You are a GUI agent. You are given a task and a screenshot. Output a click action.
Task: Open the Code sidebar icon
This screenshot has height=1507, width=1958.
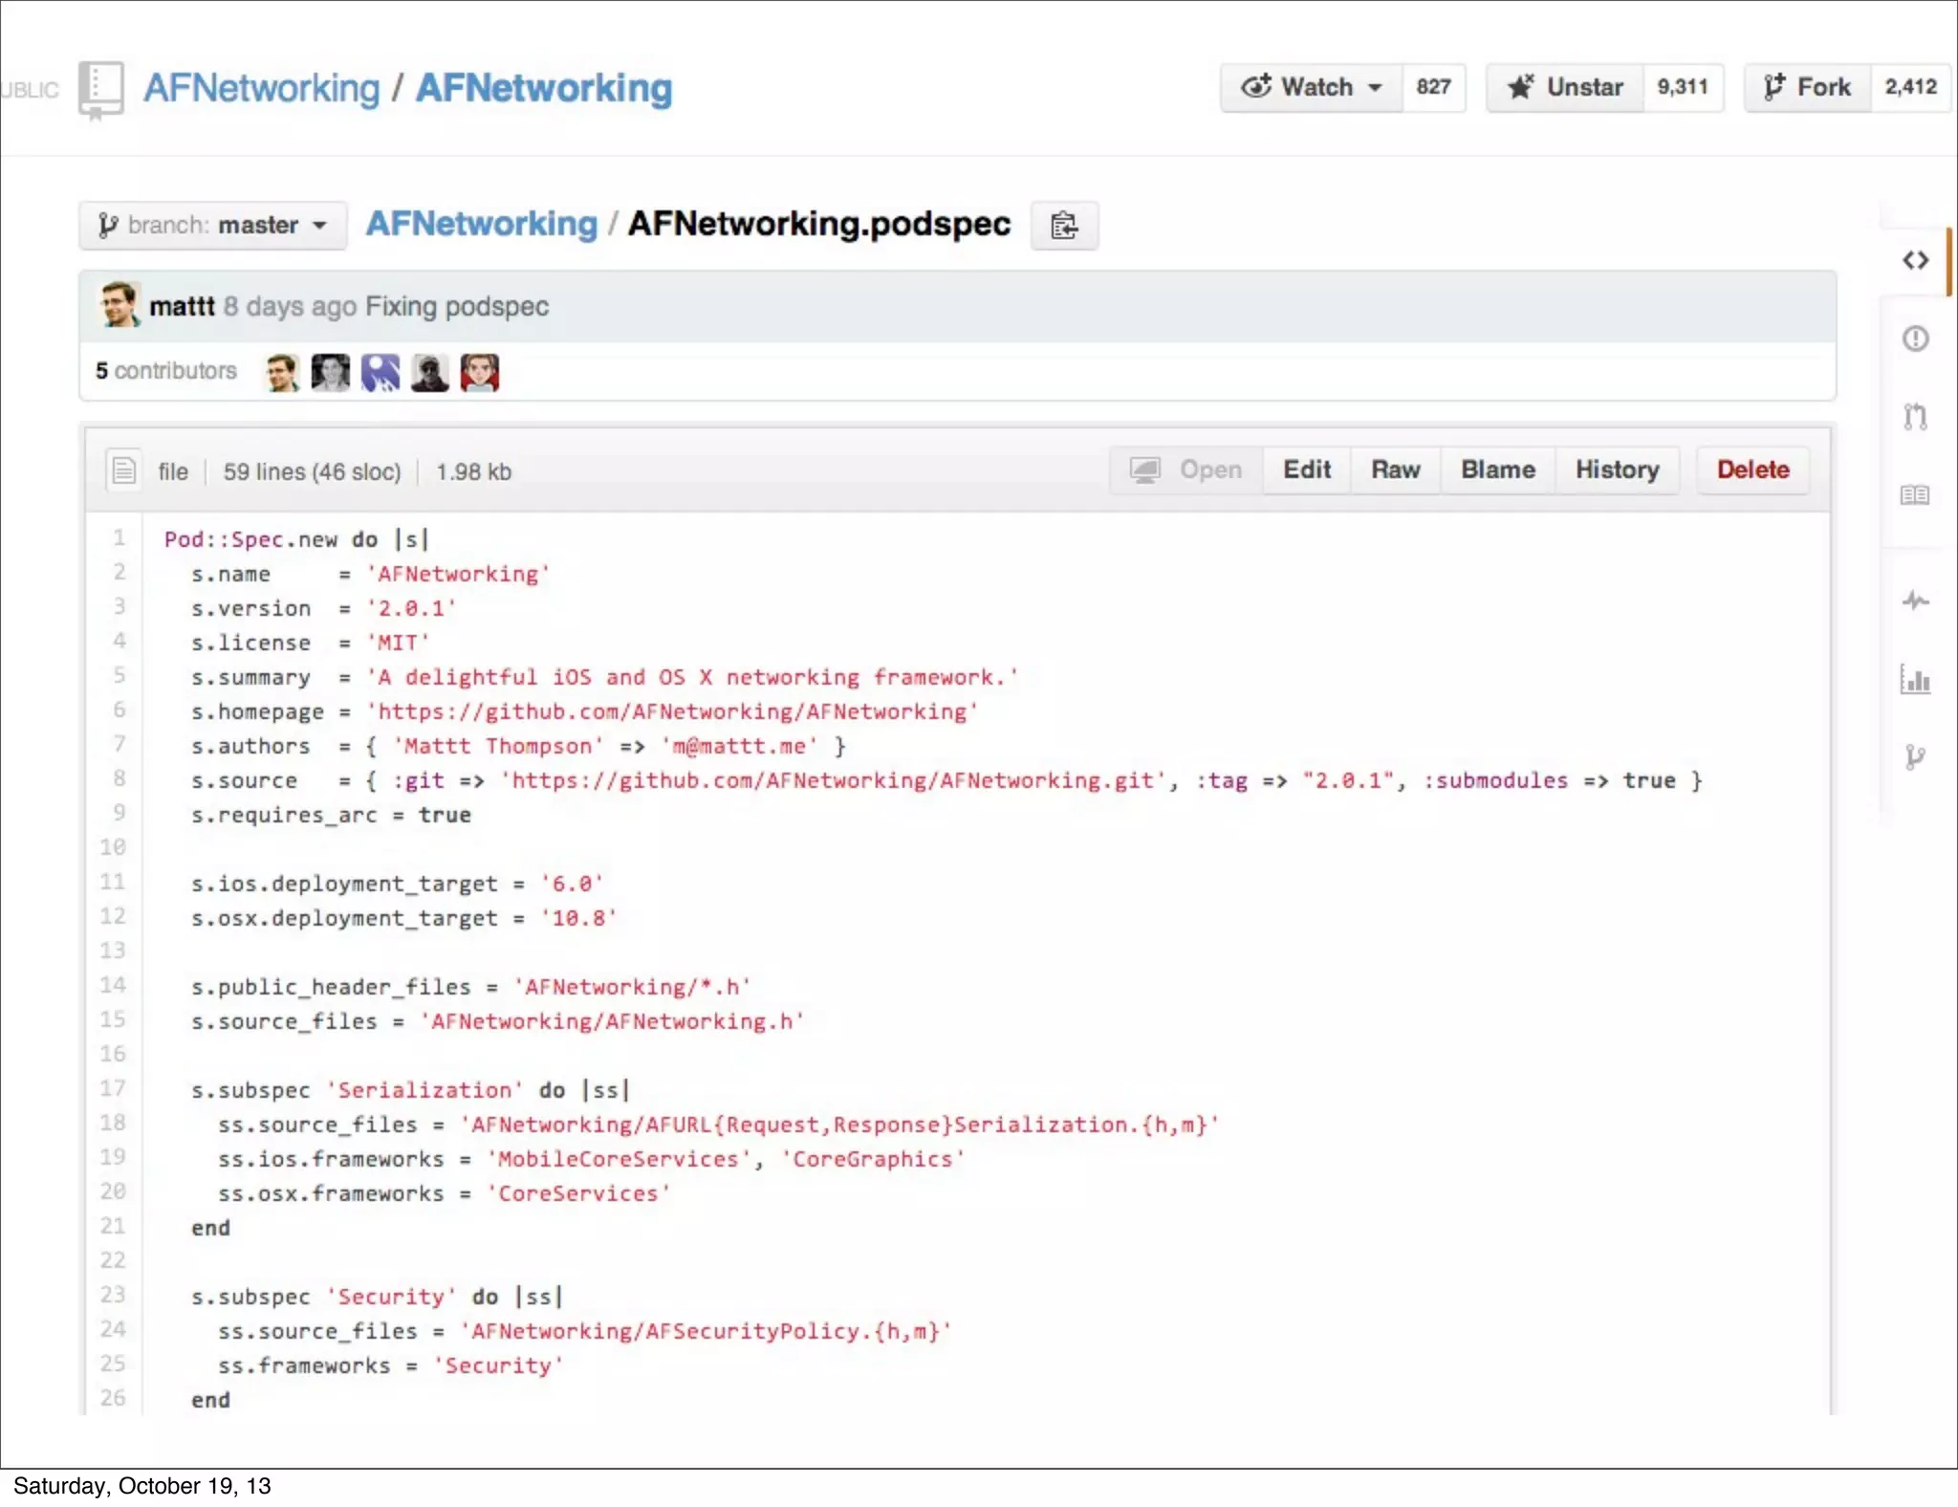click(1915, 260)
